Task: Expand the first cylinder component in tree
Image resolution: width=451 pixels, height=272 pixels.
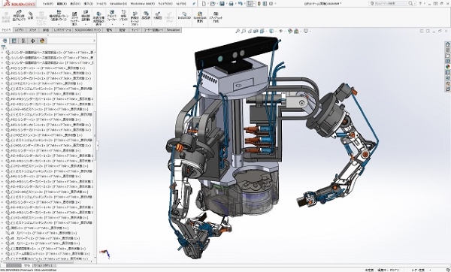Action: [2, 53]
